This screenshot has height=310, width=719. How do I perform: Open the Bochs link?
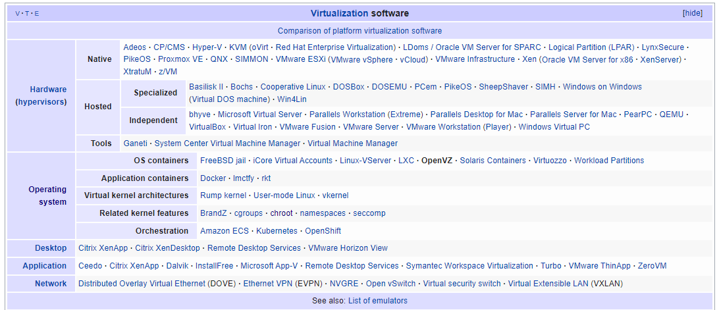(242, 87)
